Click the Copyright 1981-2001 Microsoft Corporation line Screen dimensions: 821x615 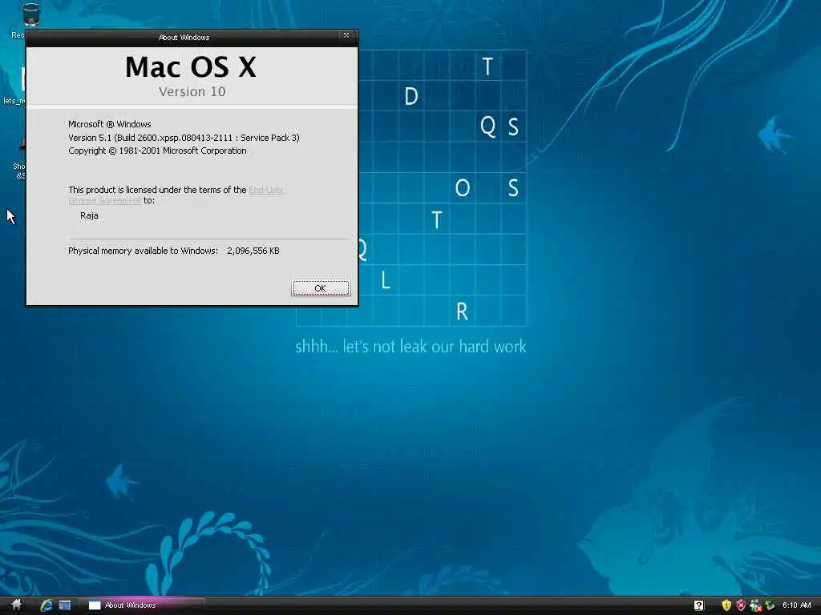pos(157,151)
